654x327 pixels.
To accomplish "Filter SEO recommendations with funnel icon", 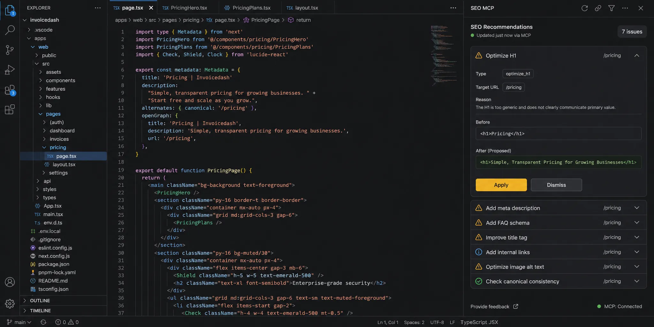I will tap(611, 8).
